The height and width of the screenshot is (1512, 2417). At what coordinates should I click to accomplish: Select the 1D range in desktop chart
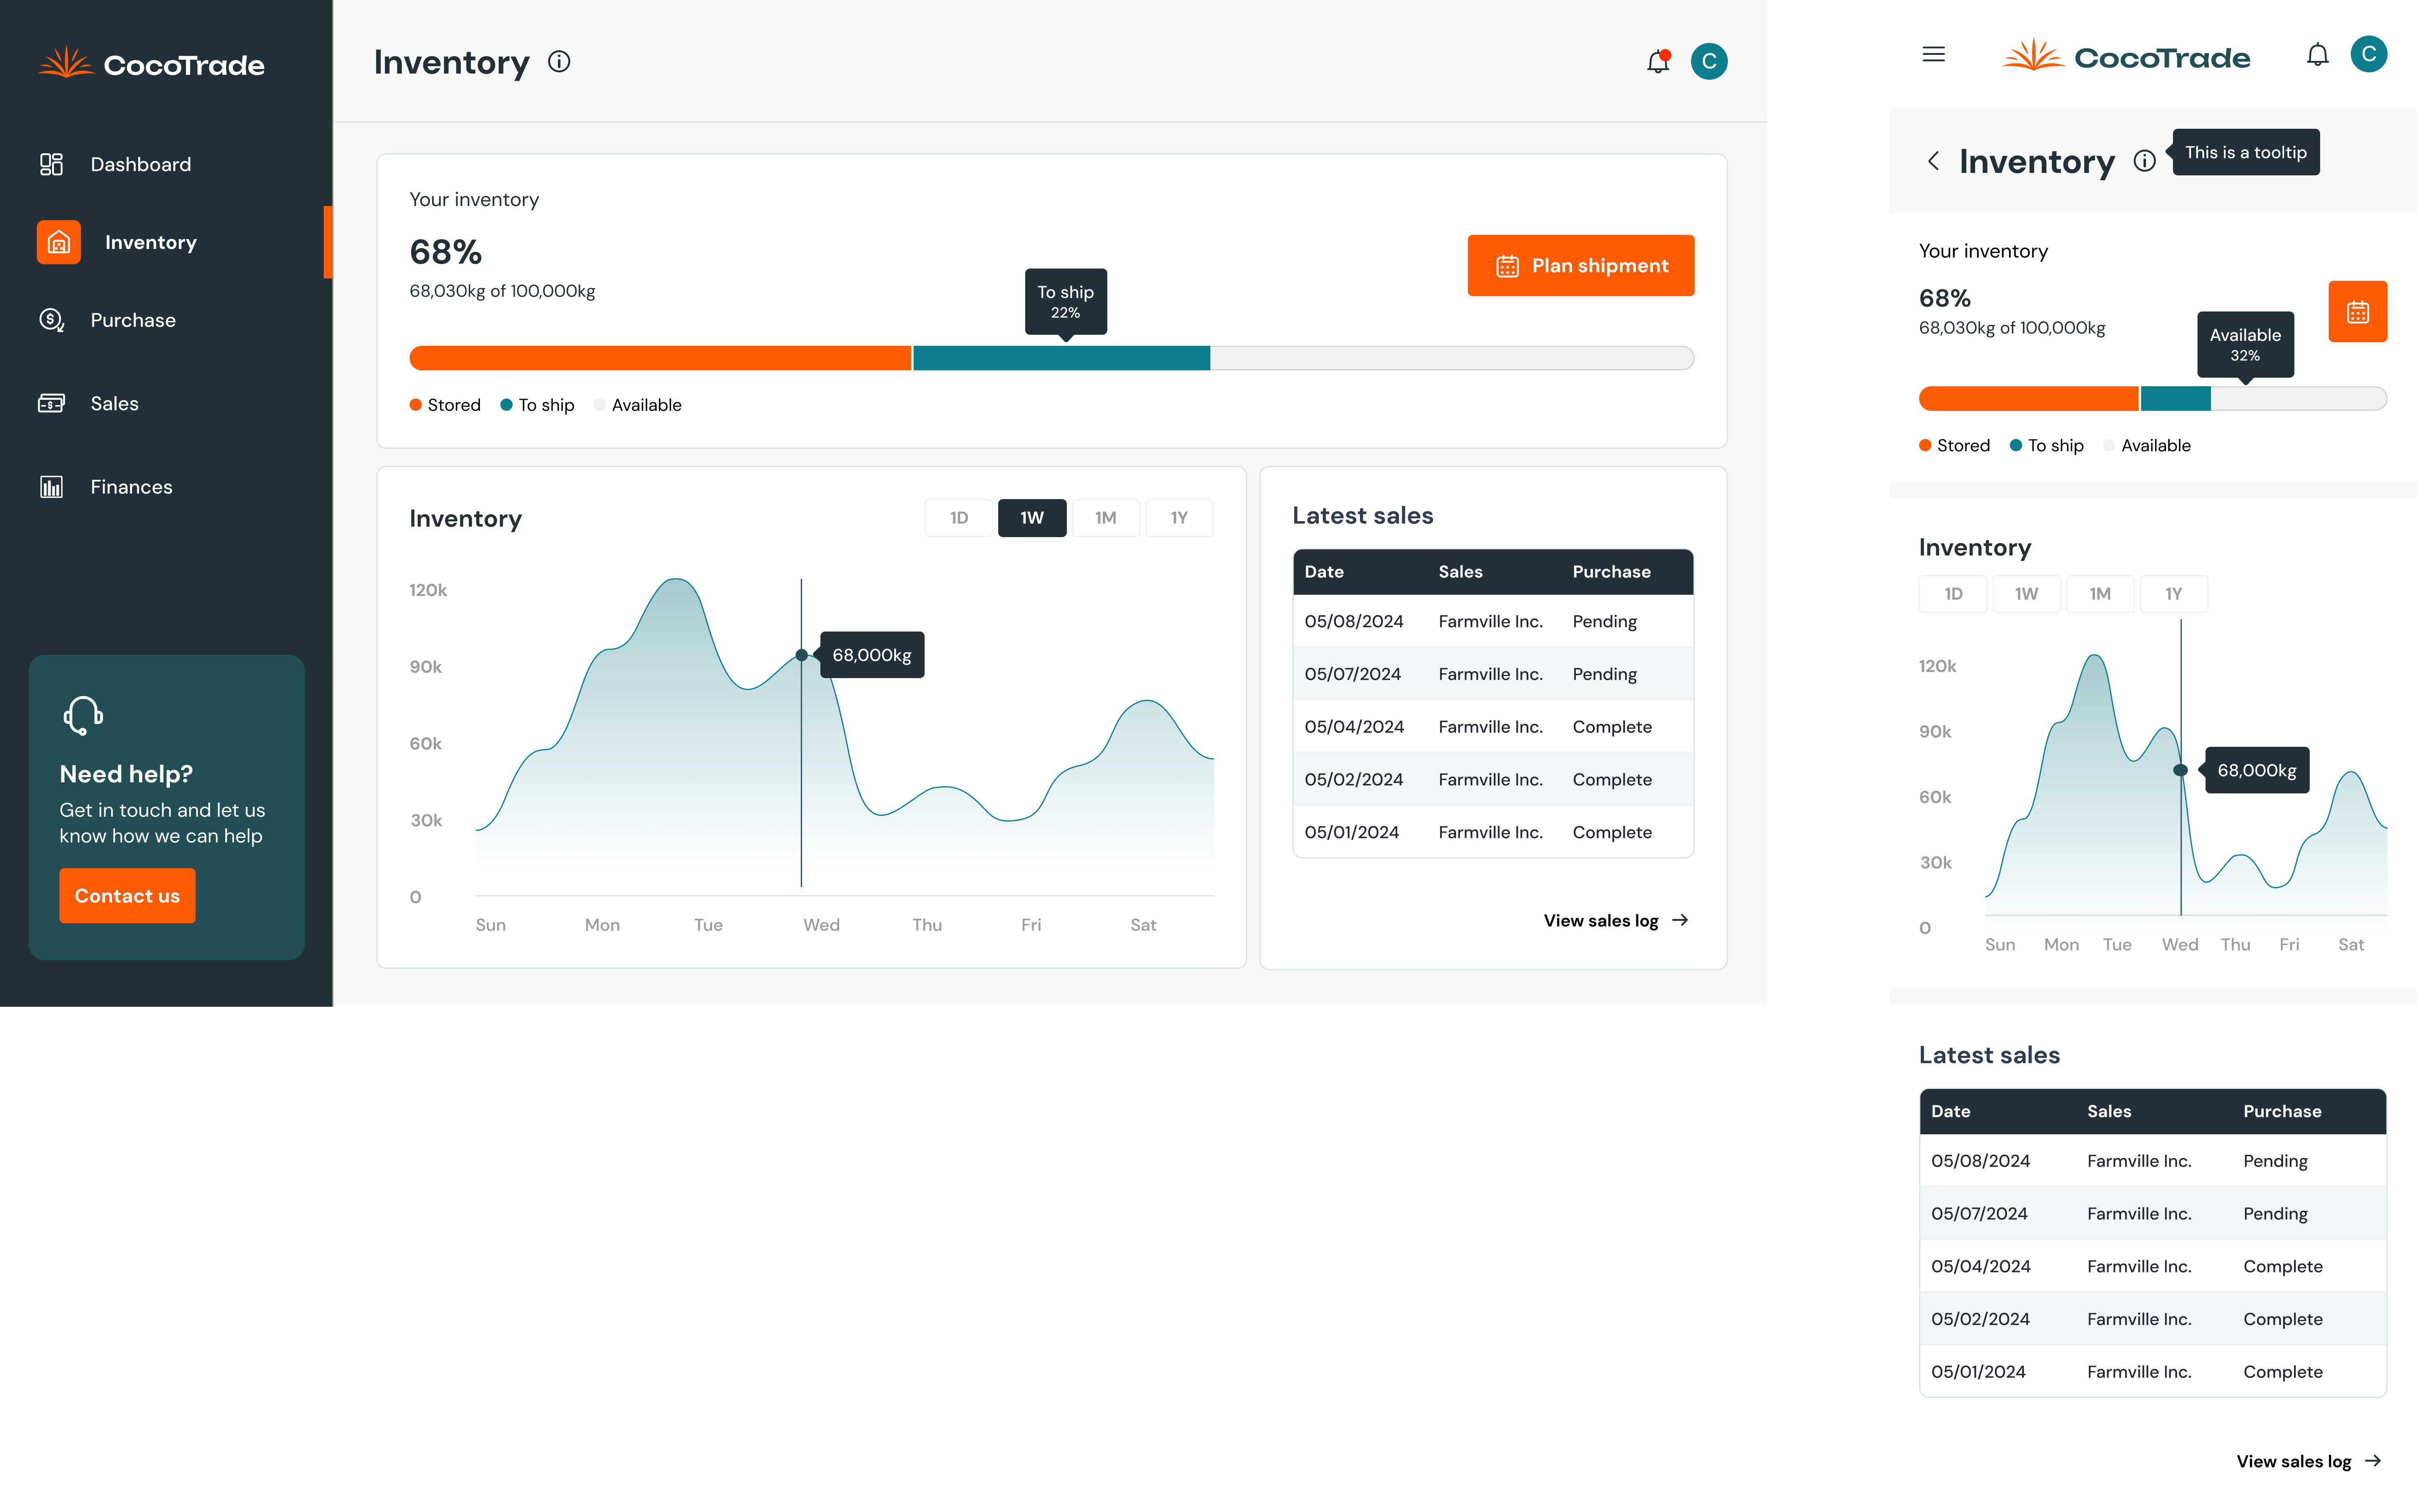959,518
